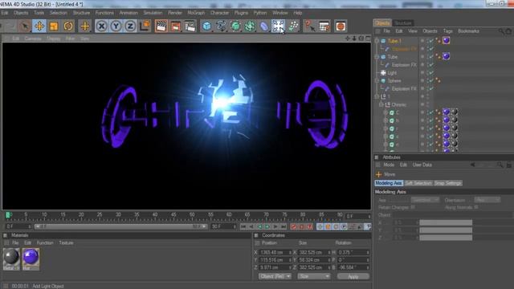Open the MoGraph menu
Viewport: 514px width, 289px height.
[x=196, y=13]
